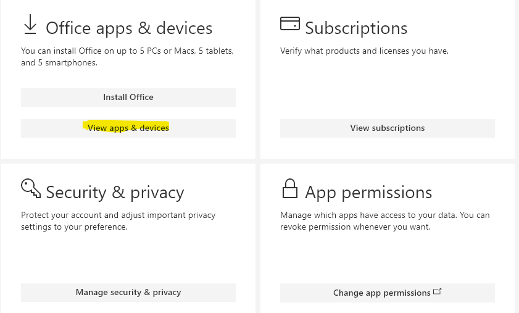The height and width of the screenshot is (313, 519).
Task: Click the Security & privacy heading
Action: (115, 193)
